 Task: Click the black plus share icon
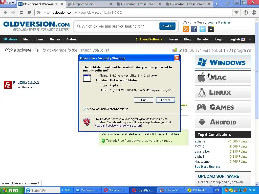pyautogui.click(x=211, y=29)
